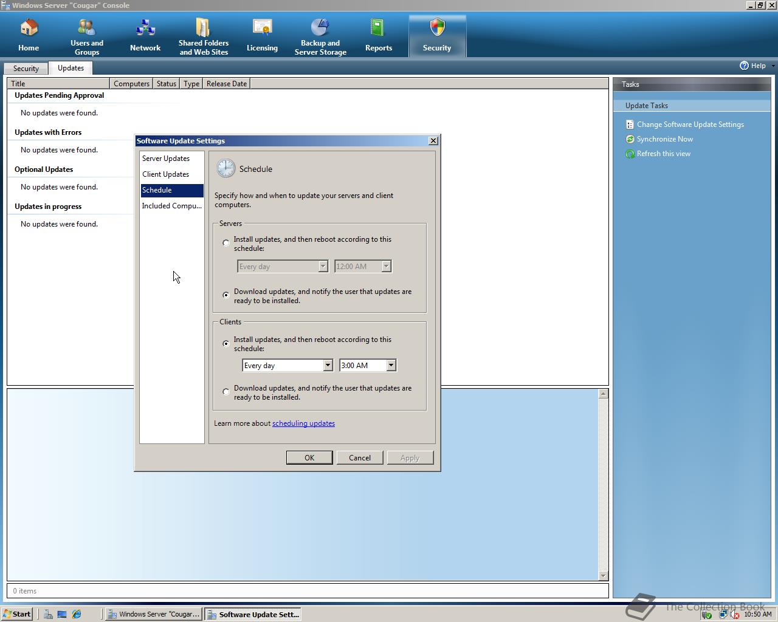Image resolution: width=778 pixels, height=622 pixels.
Task: Click Refresh this view task link
Action: [664, 154]
